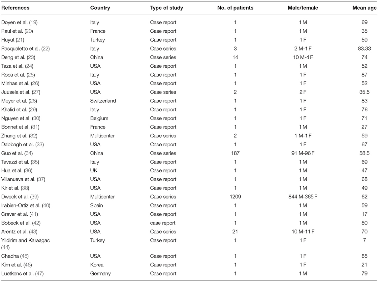The width and height of the screenshot is (378, 282).
Task: Click the Country column header
Action: [x=100, y=8]
